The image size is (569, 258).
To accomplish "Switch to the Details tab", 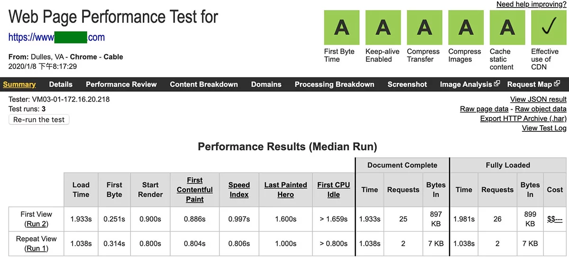I will [61, 84].
